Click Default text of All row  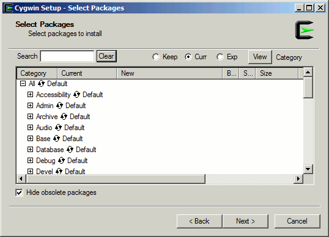coord(57,84)
